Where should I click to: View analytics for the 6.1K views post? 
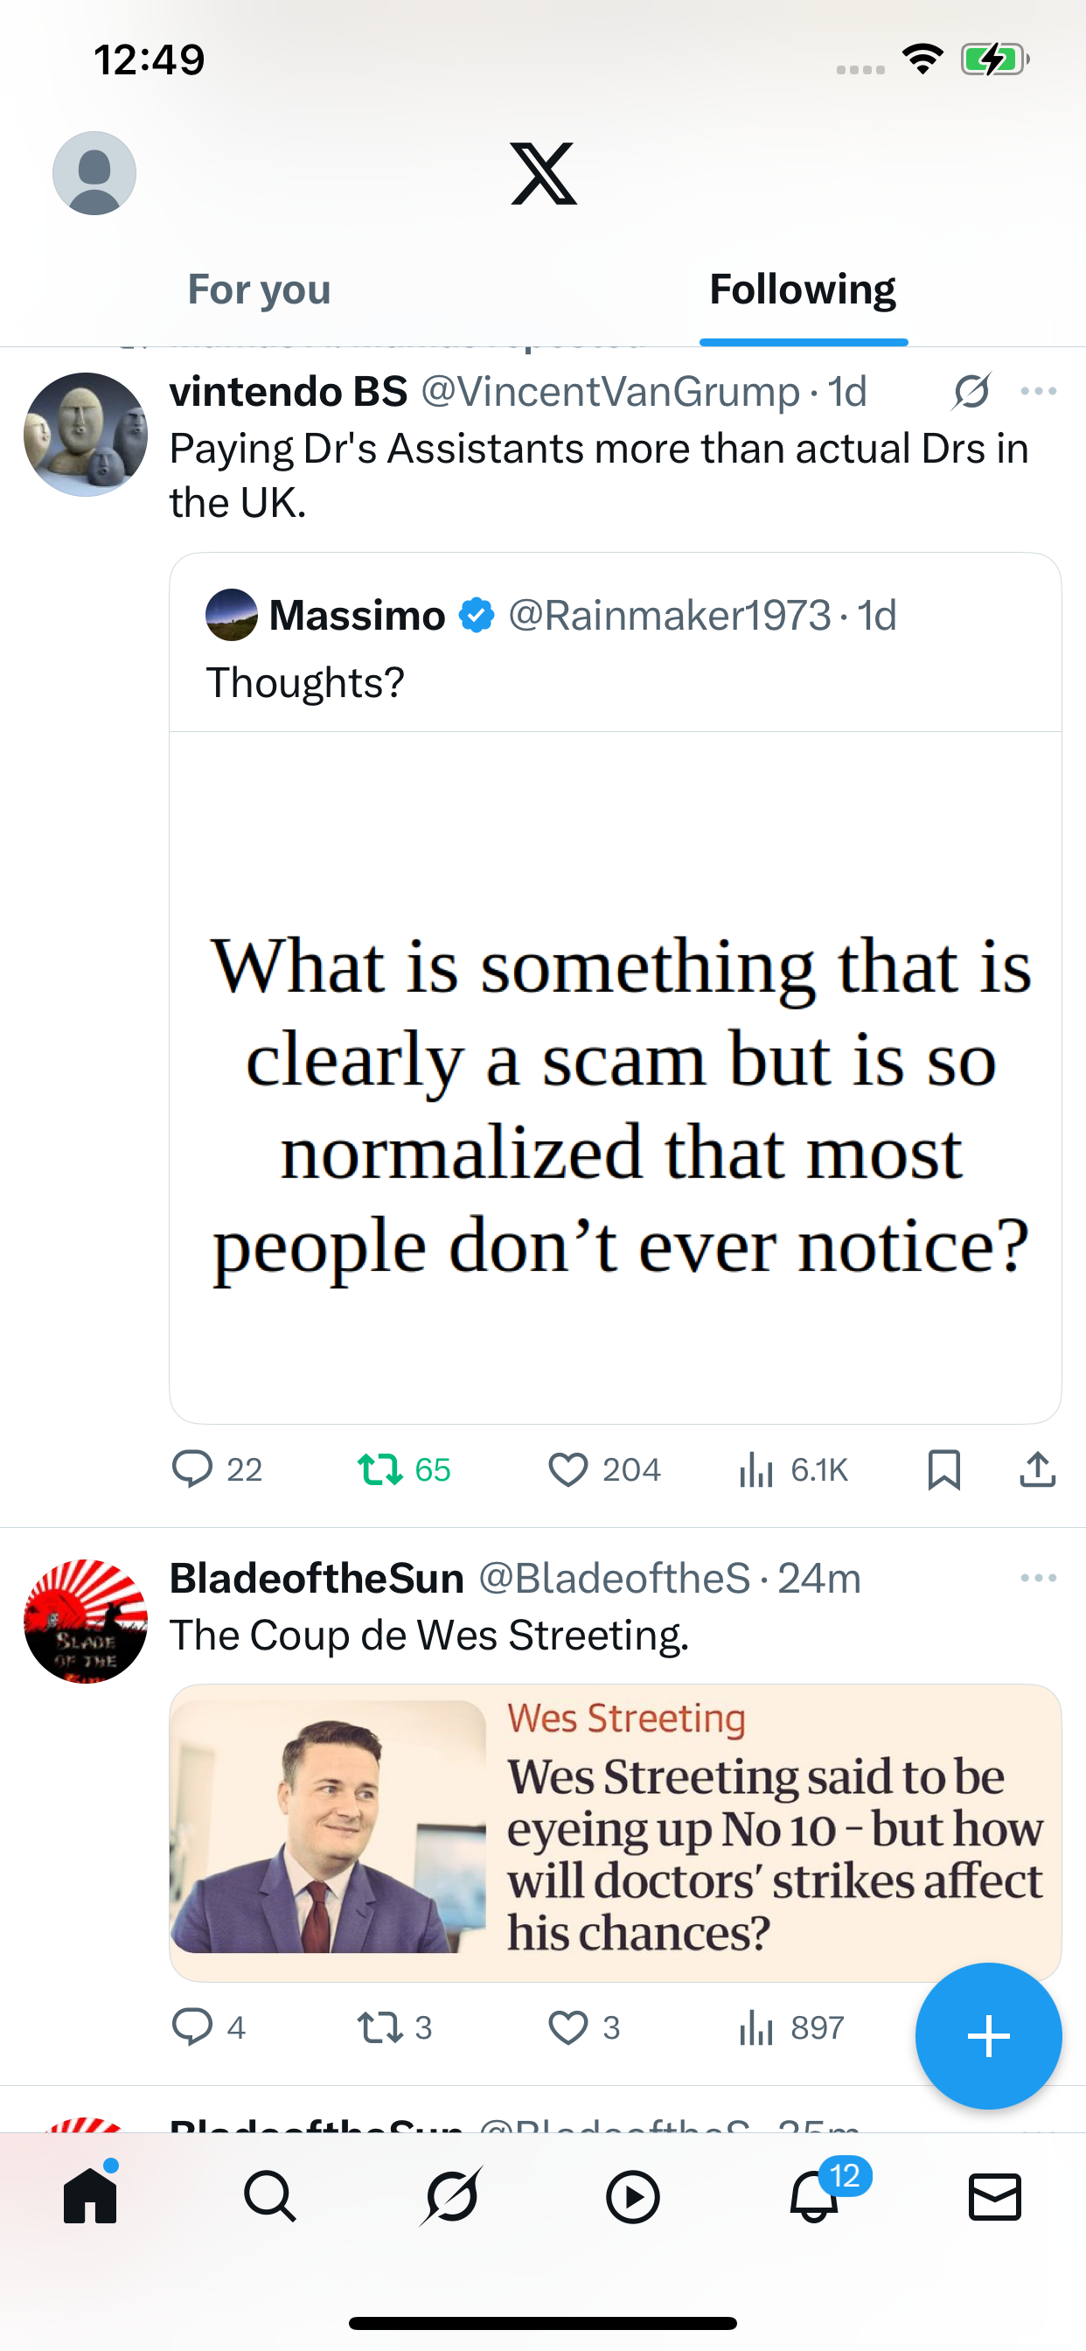pyautogui.click(x=756, y=1469)
